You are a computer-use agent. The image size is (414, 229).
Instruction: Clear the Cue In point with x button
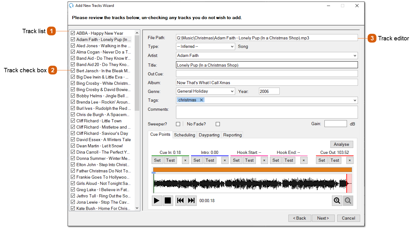click(x=185, y=160)
